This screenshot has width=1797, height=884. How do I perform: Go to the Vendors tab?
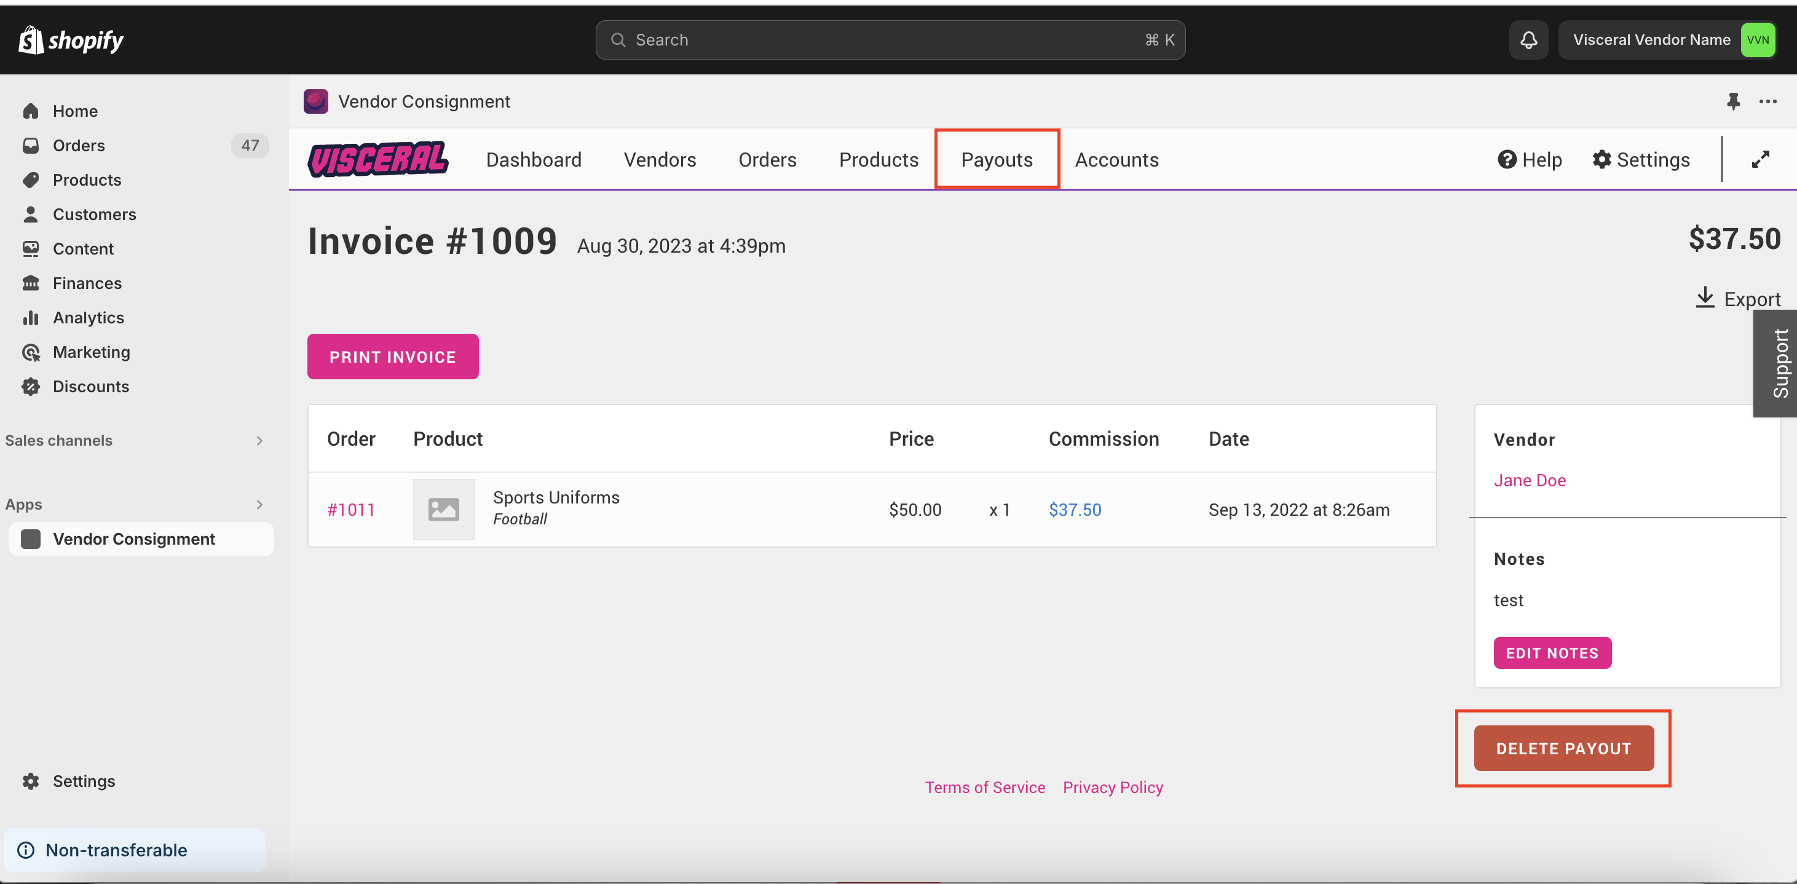coord(659,160)
